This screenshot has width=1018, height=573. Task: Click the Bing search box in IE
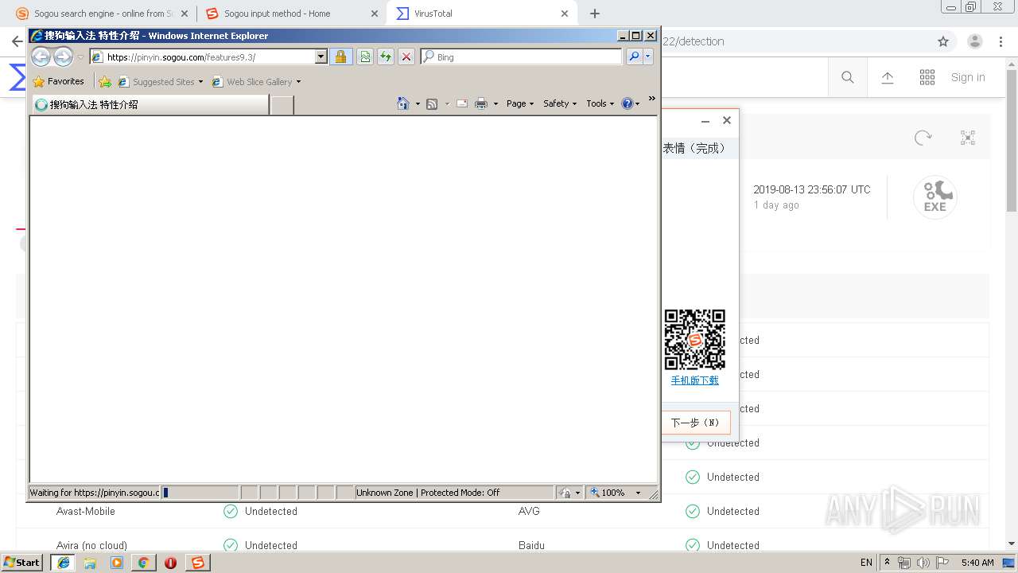coord(521,57)
